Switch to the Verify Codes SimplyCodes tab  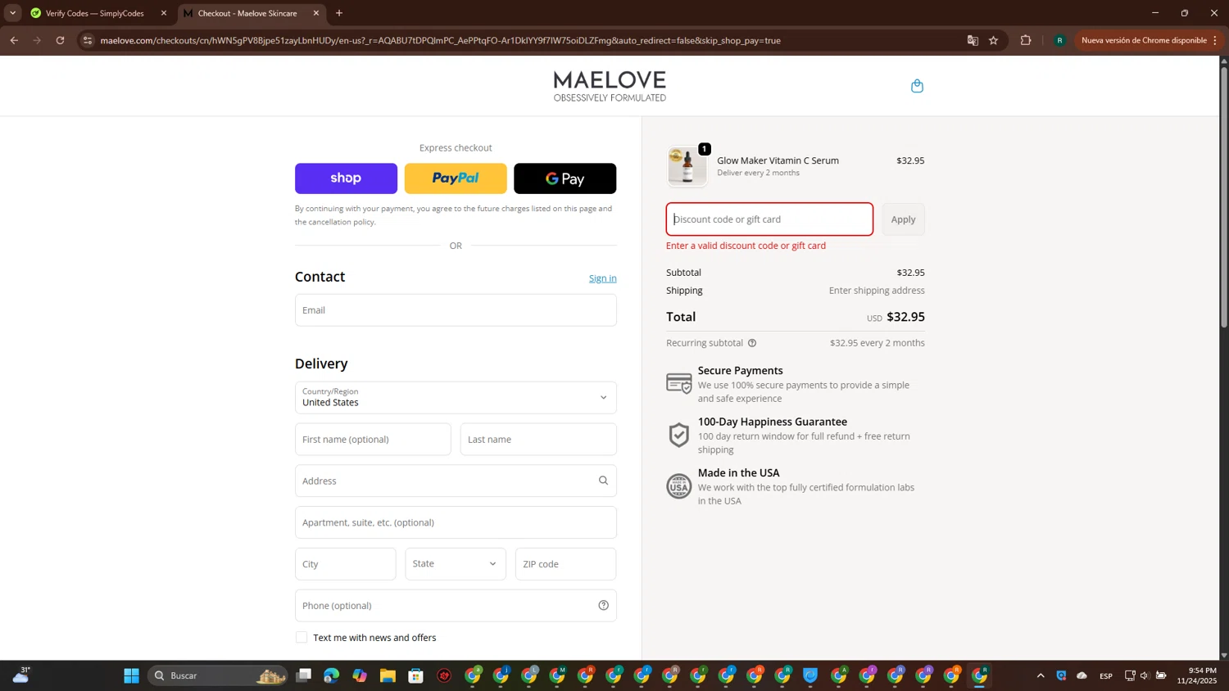click(x=94, y=13)
